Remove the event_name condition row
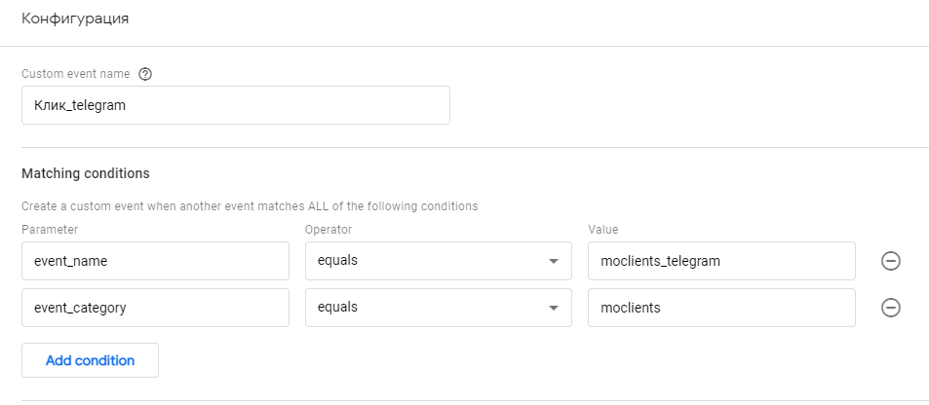 click(x=890, y=261)
